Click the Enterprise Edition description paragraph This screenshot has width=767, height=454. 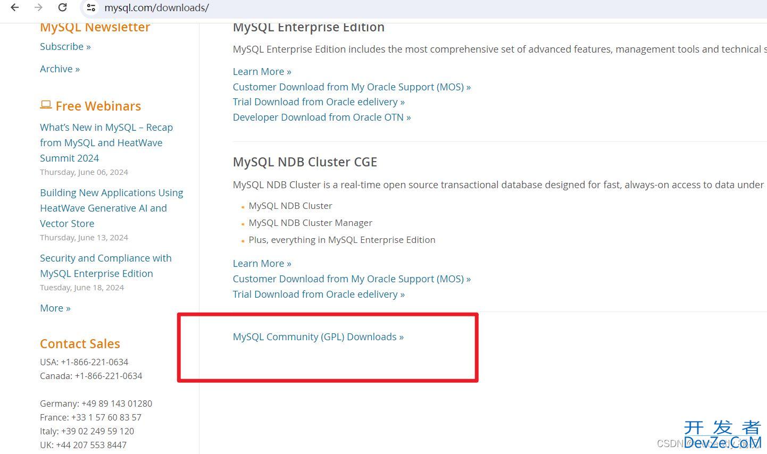tap(500, 49)
